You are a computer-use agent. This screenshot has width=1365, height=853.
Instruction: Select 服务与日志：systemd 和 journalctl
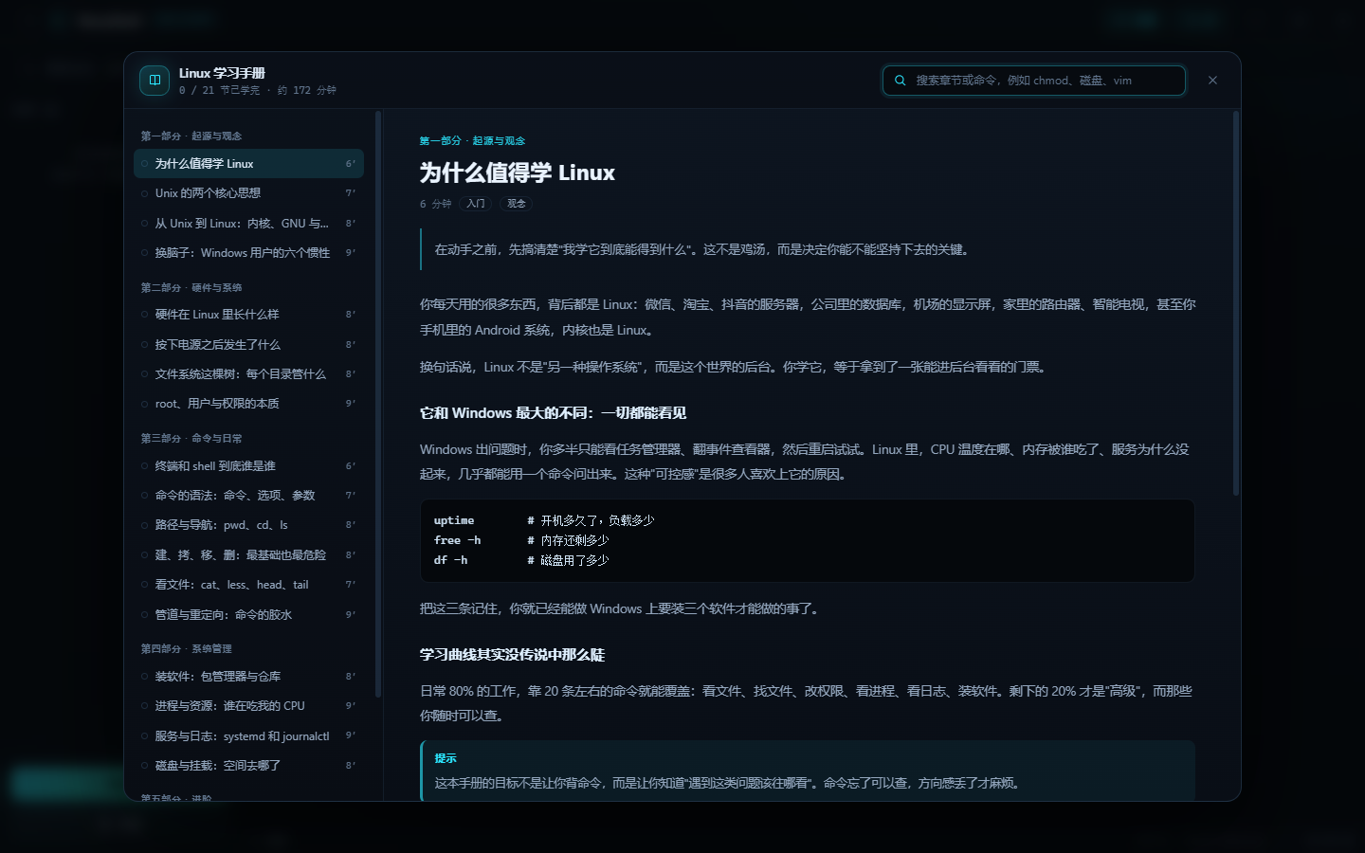[x=248, y=736]
